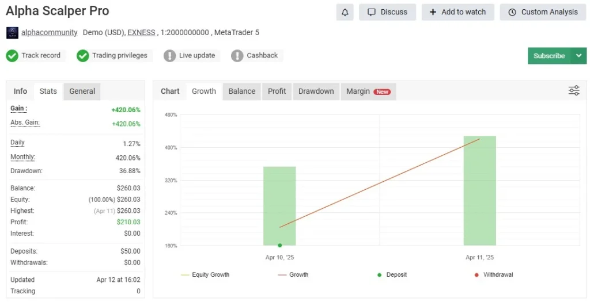Viewport: 590px width, 302px height.
Task: Click the Interest $0.00 value
Action: tap(132, 234)
